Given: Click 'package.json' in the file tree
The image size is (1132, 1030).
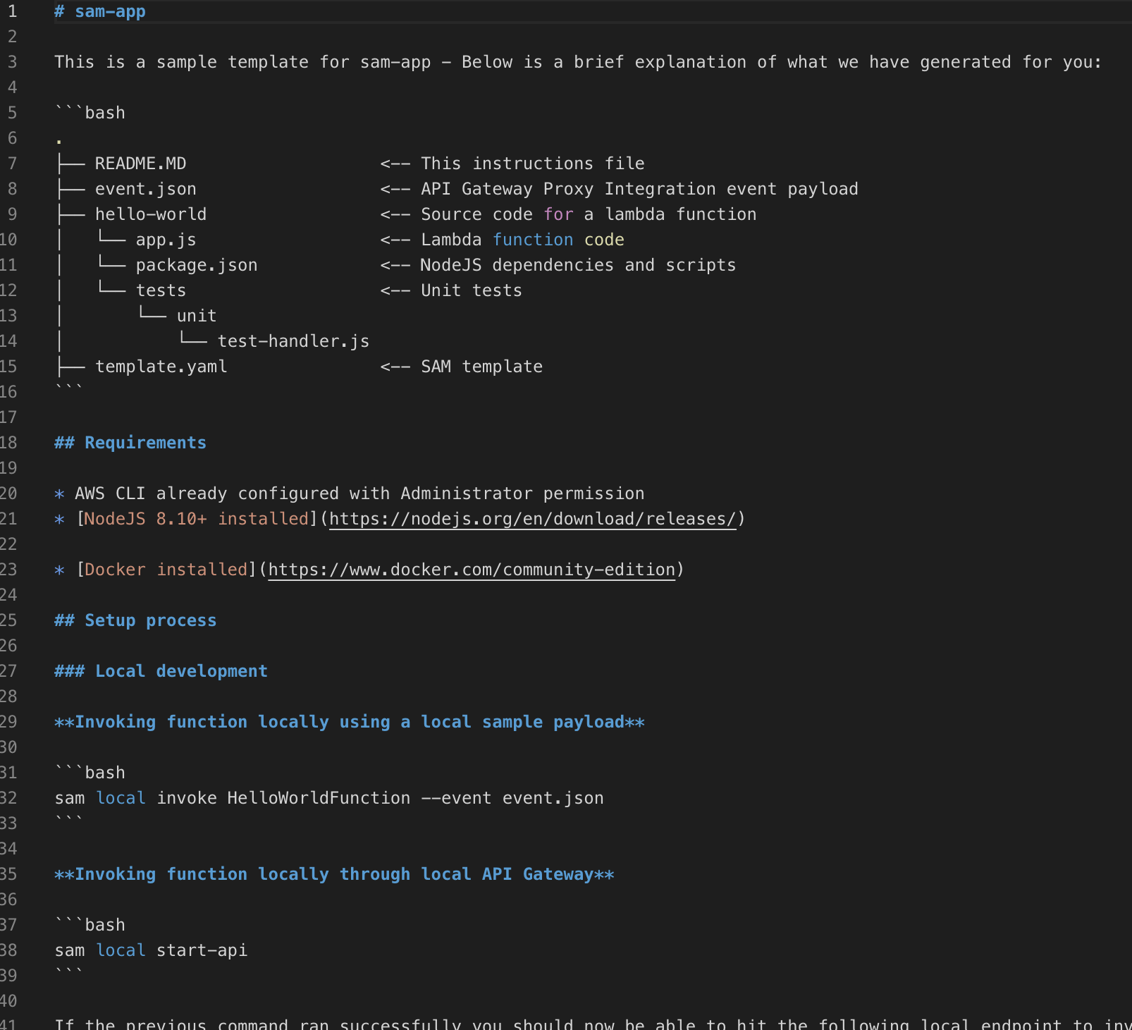Looking at the screenshot, I should 197,265.
